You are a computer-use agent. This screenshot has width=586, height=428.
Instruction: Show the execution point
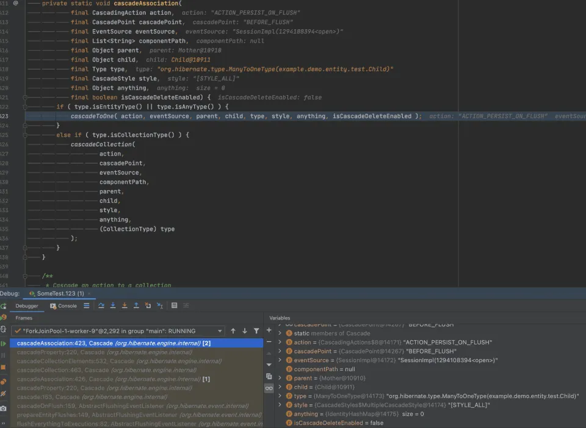(x=86, y=305)
